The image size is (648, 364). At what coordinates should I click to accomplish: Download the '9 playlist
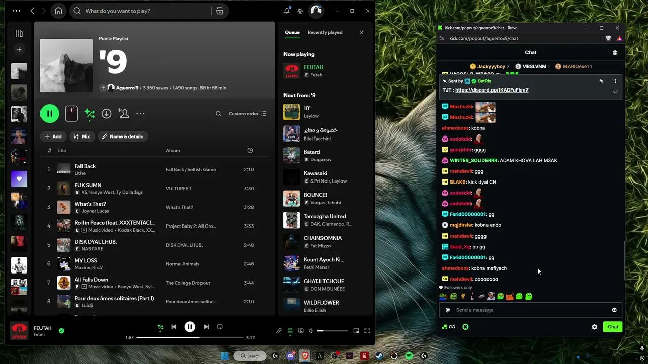tap(106, 114)
